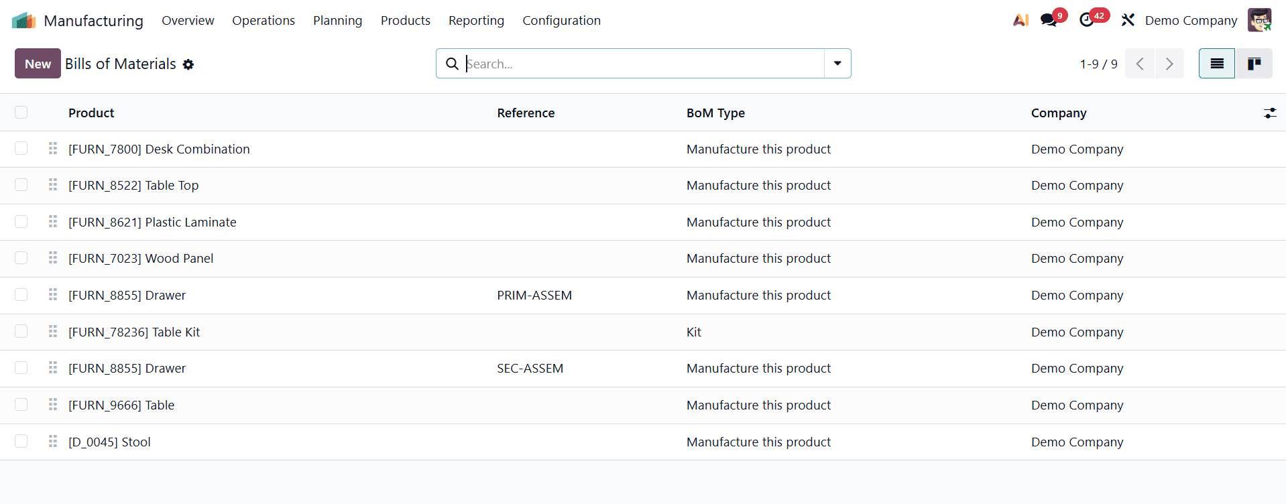Grab drag handle of SEC-ASSEM Drawer row
Viewport: 1286px width, 504px height.
53,367
